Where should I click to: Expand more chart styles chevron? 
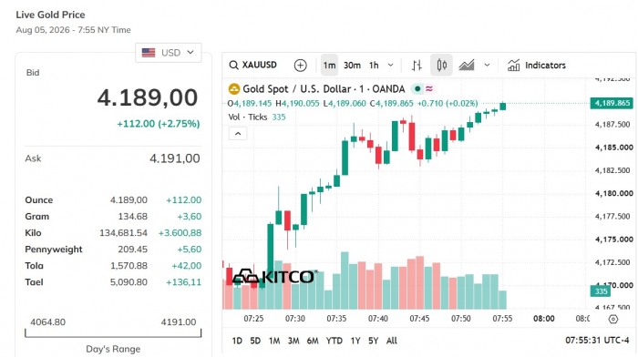pyautogui.click(x=487, y=65)
